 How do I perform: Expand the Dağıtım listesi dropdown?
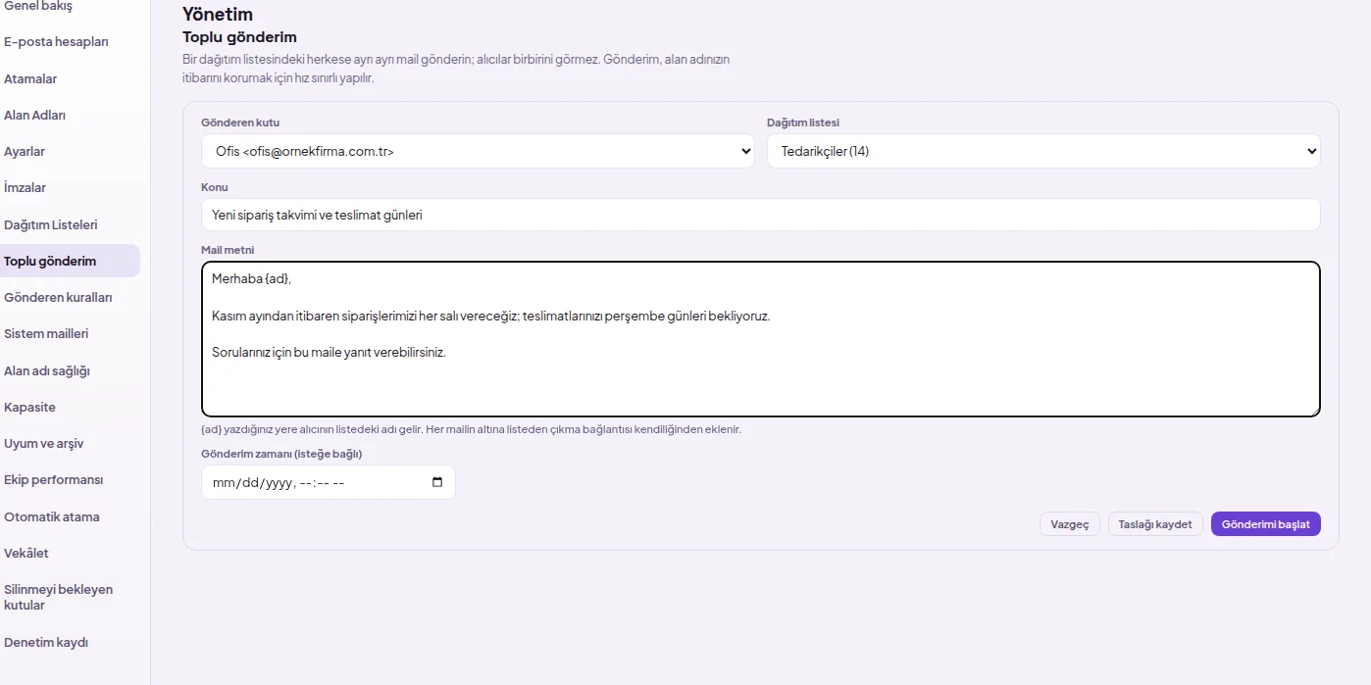tap(1043, 151)
